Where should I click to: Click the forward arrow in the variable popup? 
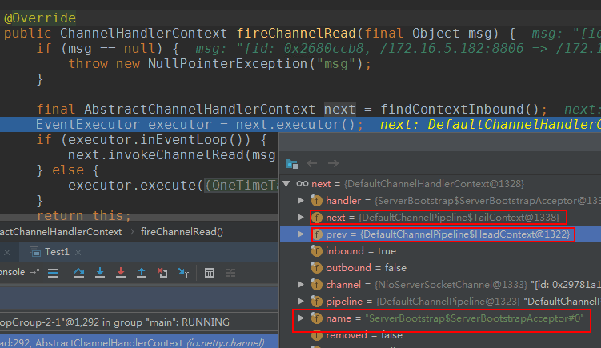pyautogui.click(x=333, y=164)
